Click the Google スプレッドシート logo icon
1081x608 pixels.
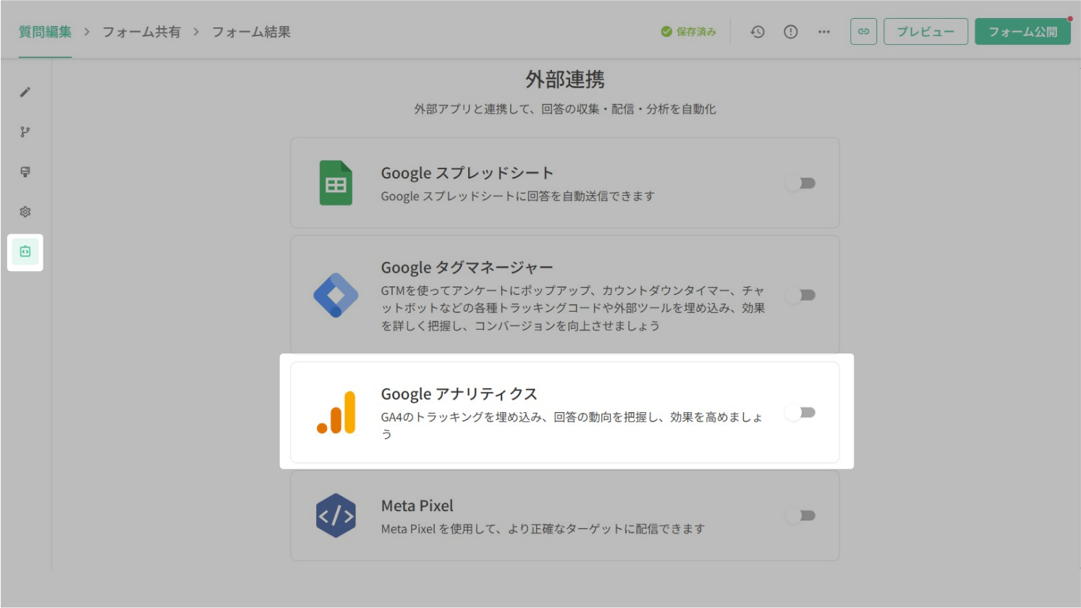tap(336, 183)
